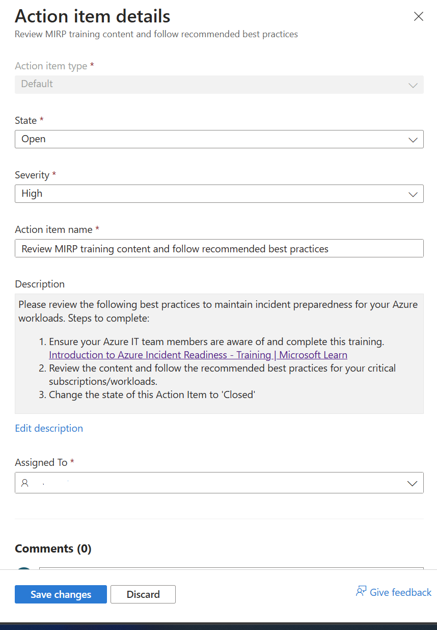The width and height of the screenshot is (437, 630).
Task: Expand the Assigned To dropdown chevron
Action: pos(413,484)
